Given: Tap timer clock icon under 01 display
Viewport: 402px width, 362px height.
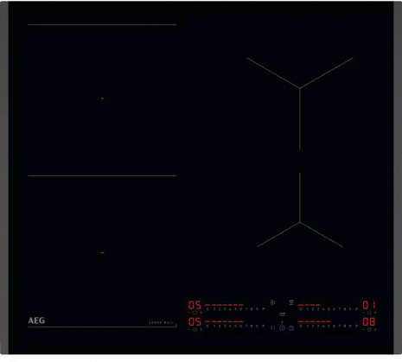Looking at the screenshot, I should point(369,313).
